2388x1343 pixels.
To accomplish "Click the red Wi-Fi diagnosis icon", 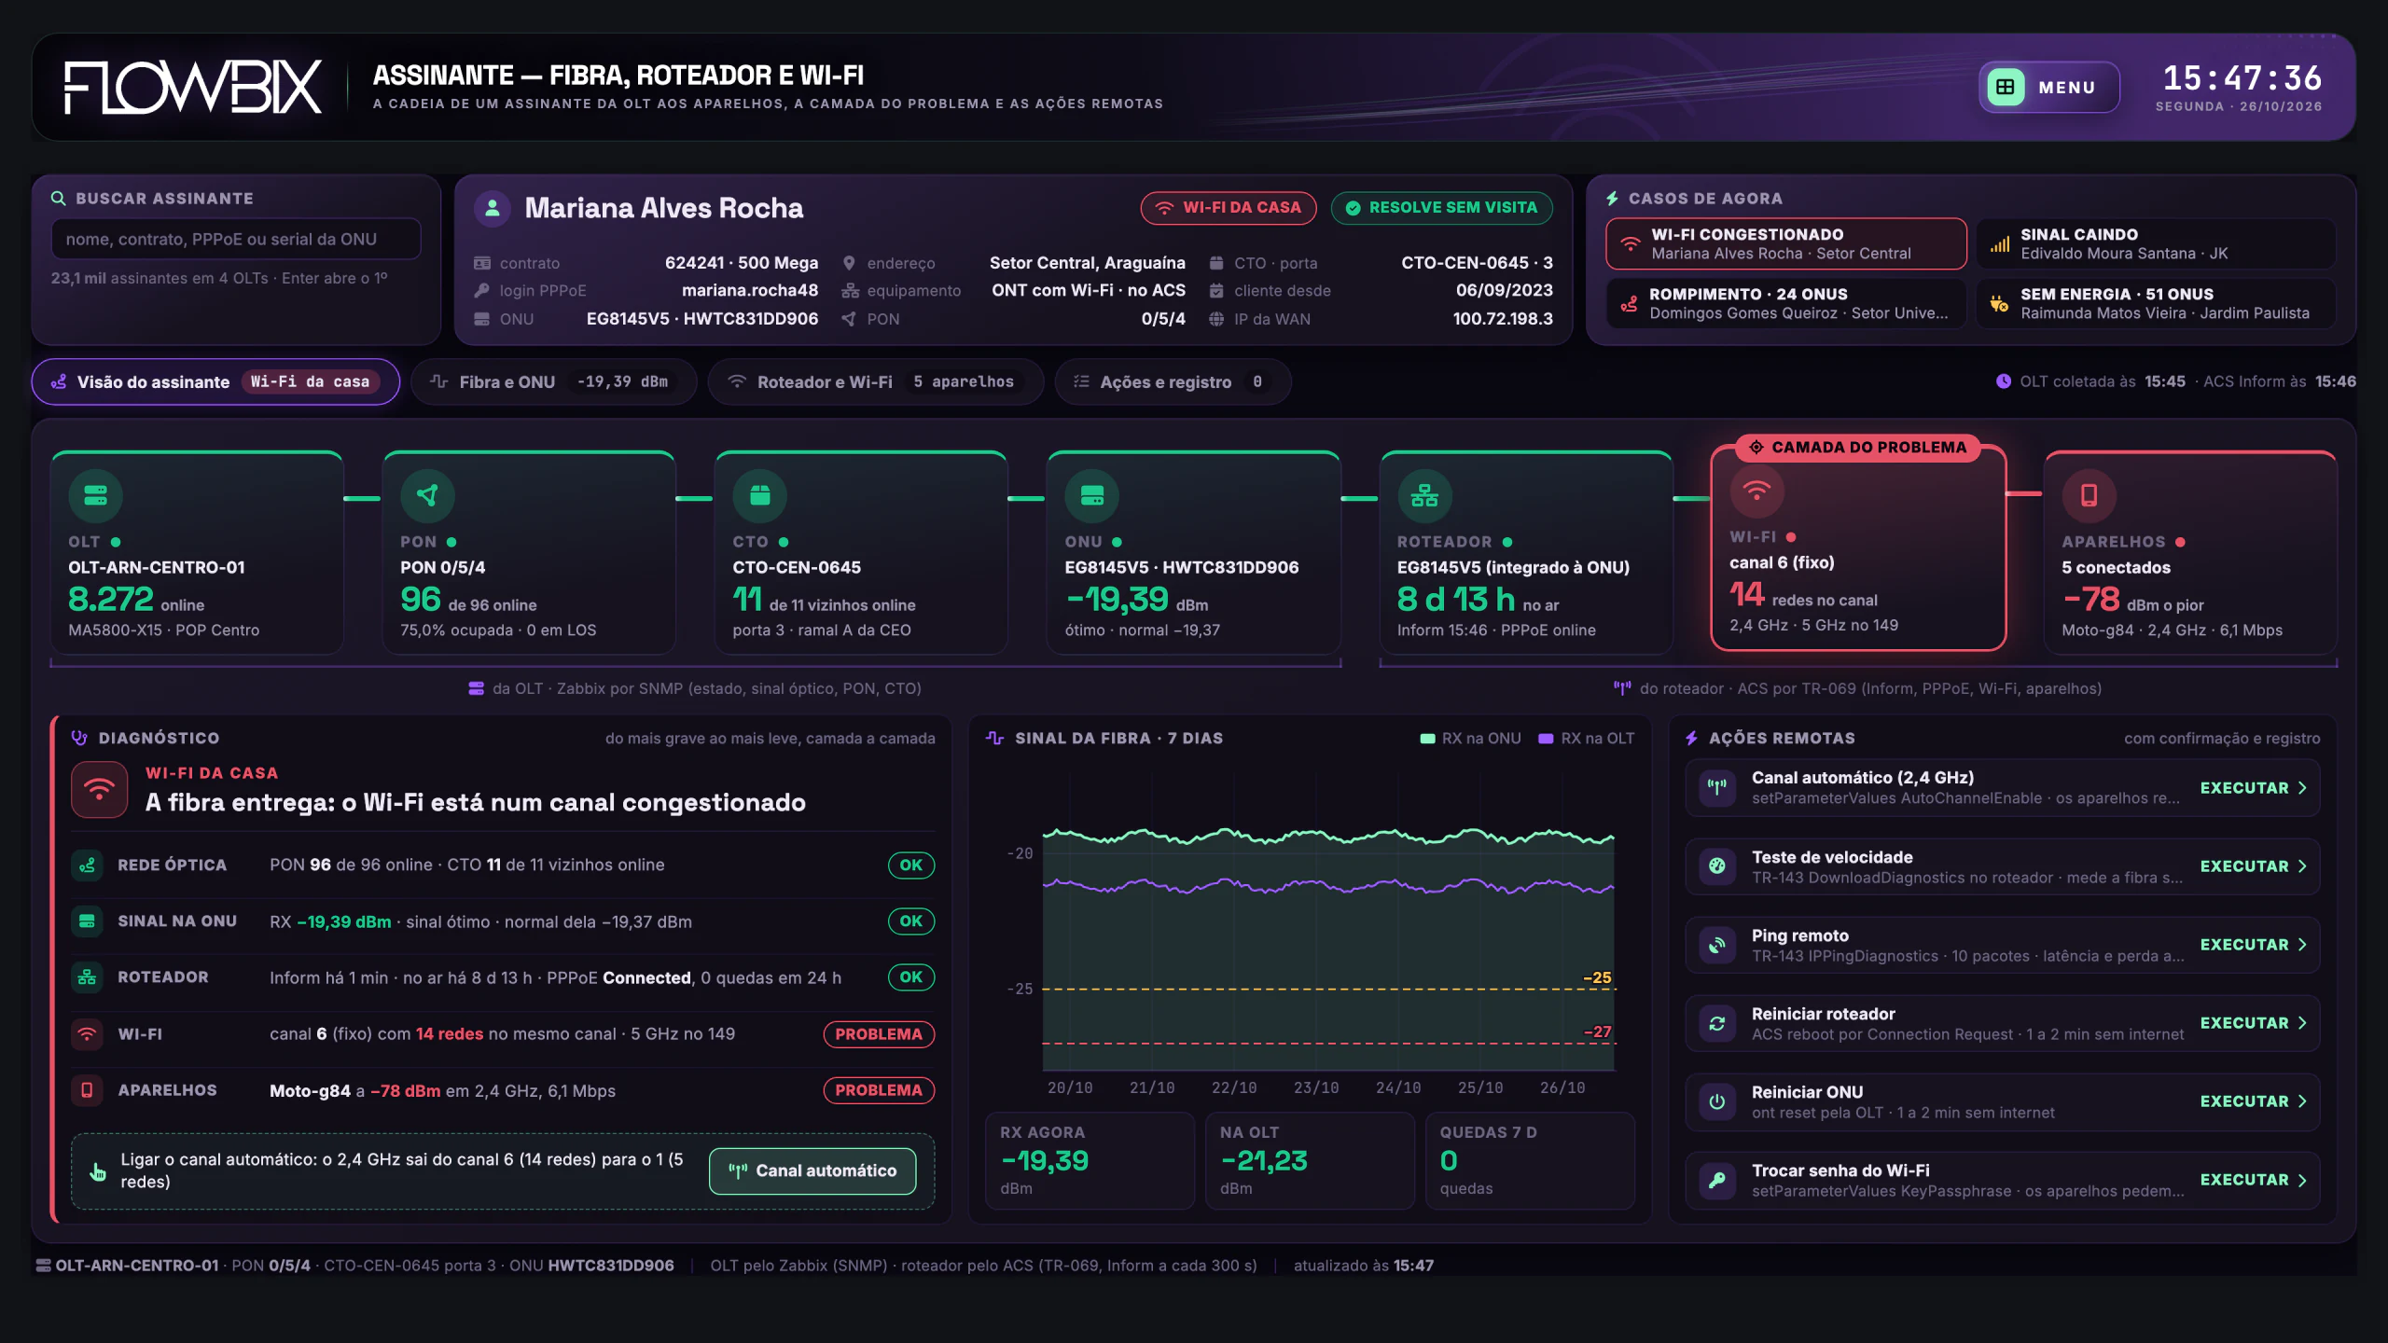I will pyautogui.click(x=100, y=789).
